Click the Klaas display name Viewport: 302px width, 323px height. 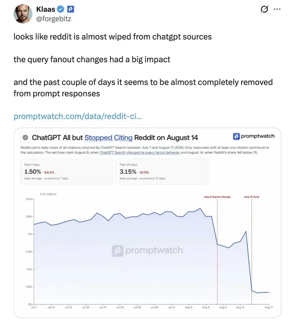(x=45, y=9)
